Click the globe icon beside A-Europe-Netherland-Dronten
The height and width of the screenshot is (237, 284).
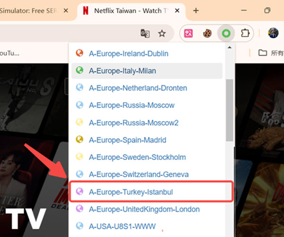click(x=80, y=87)
